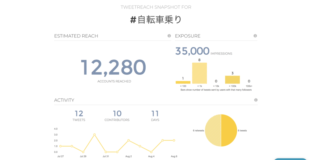
Task: Click the Jul 31 axis label
Action: coord(106,156)
